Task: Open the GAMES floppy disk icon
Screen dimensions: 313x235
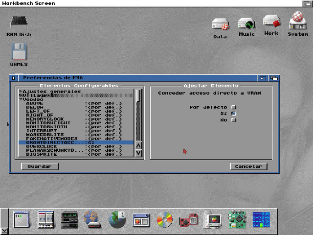Action: (x=19, y=52)
